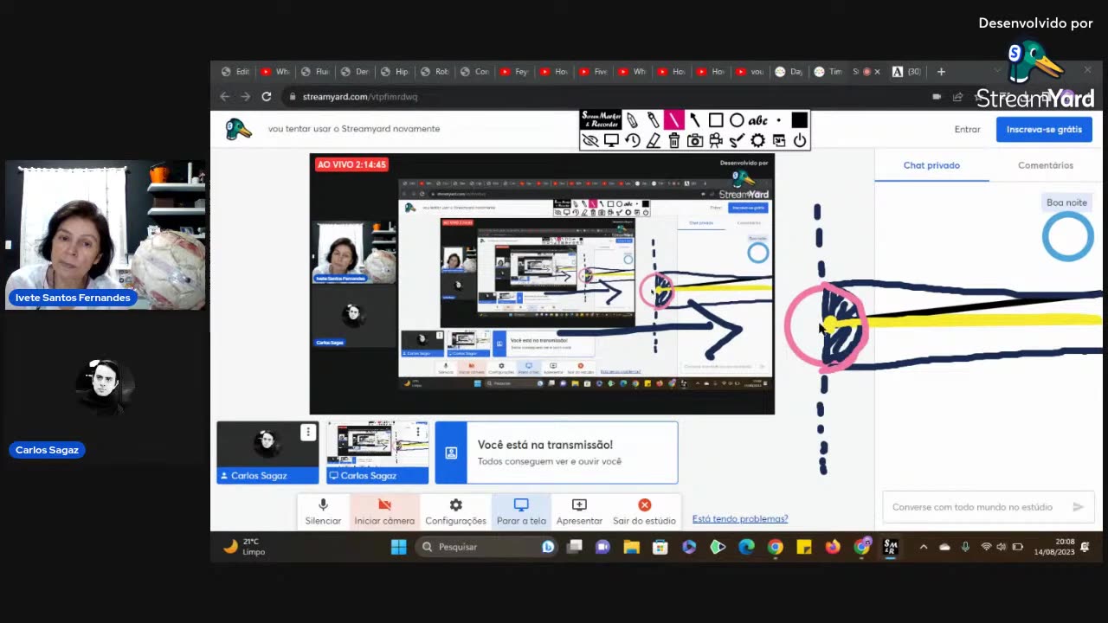Close the active StreamYard browser tab
The height and width of the screenshot is (623, 1108).
pyautogui.click(x=877, y=72)
